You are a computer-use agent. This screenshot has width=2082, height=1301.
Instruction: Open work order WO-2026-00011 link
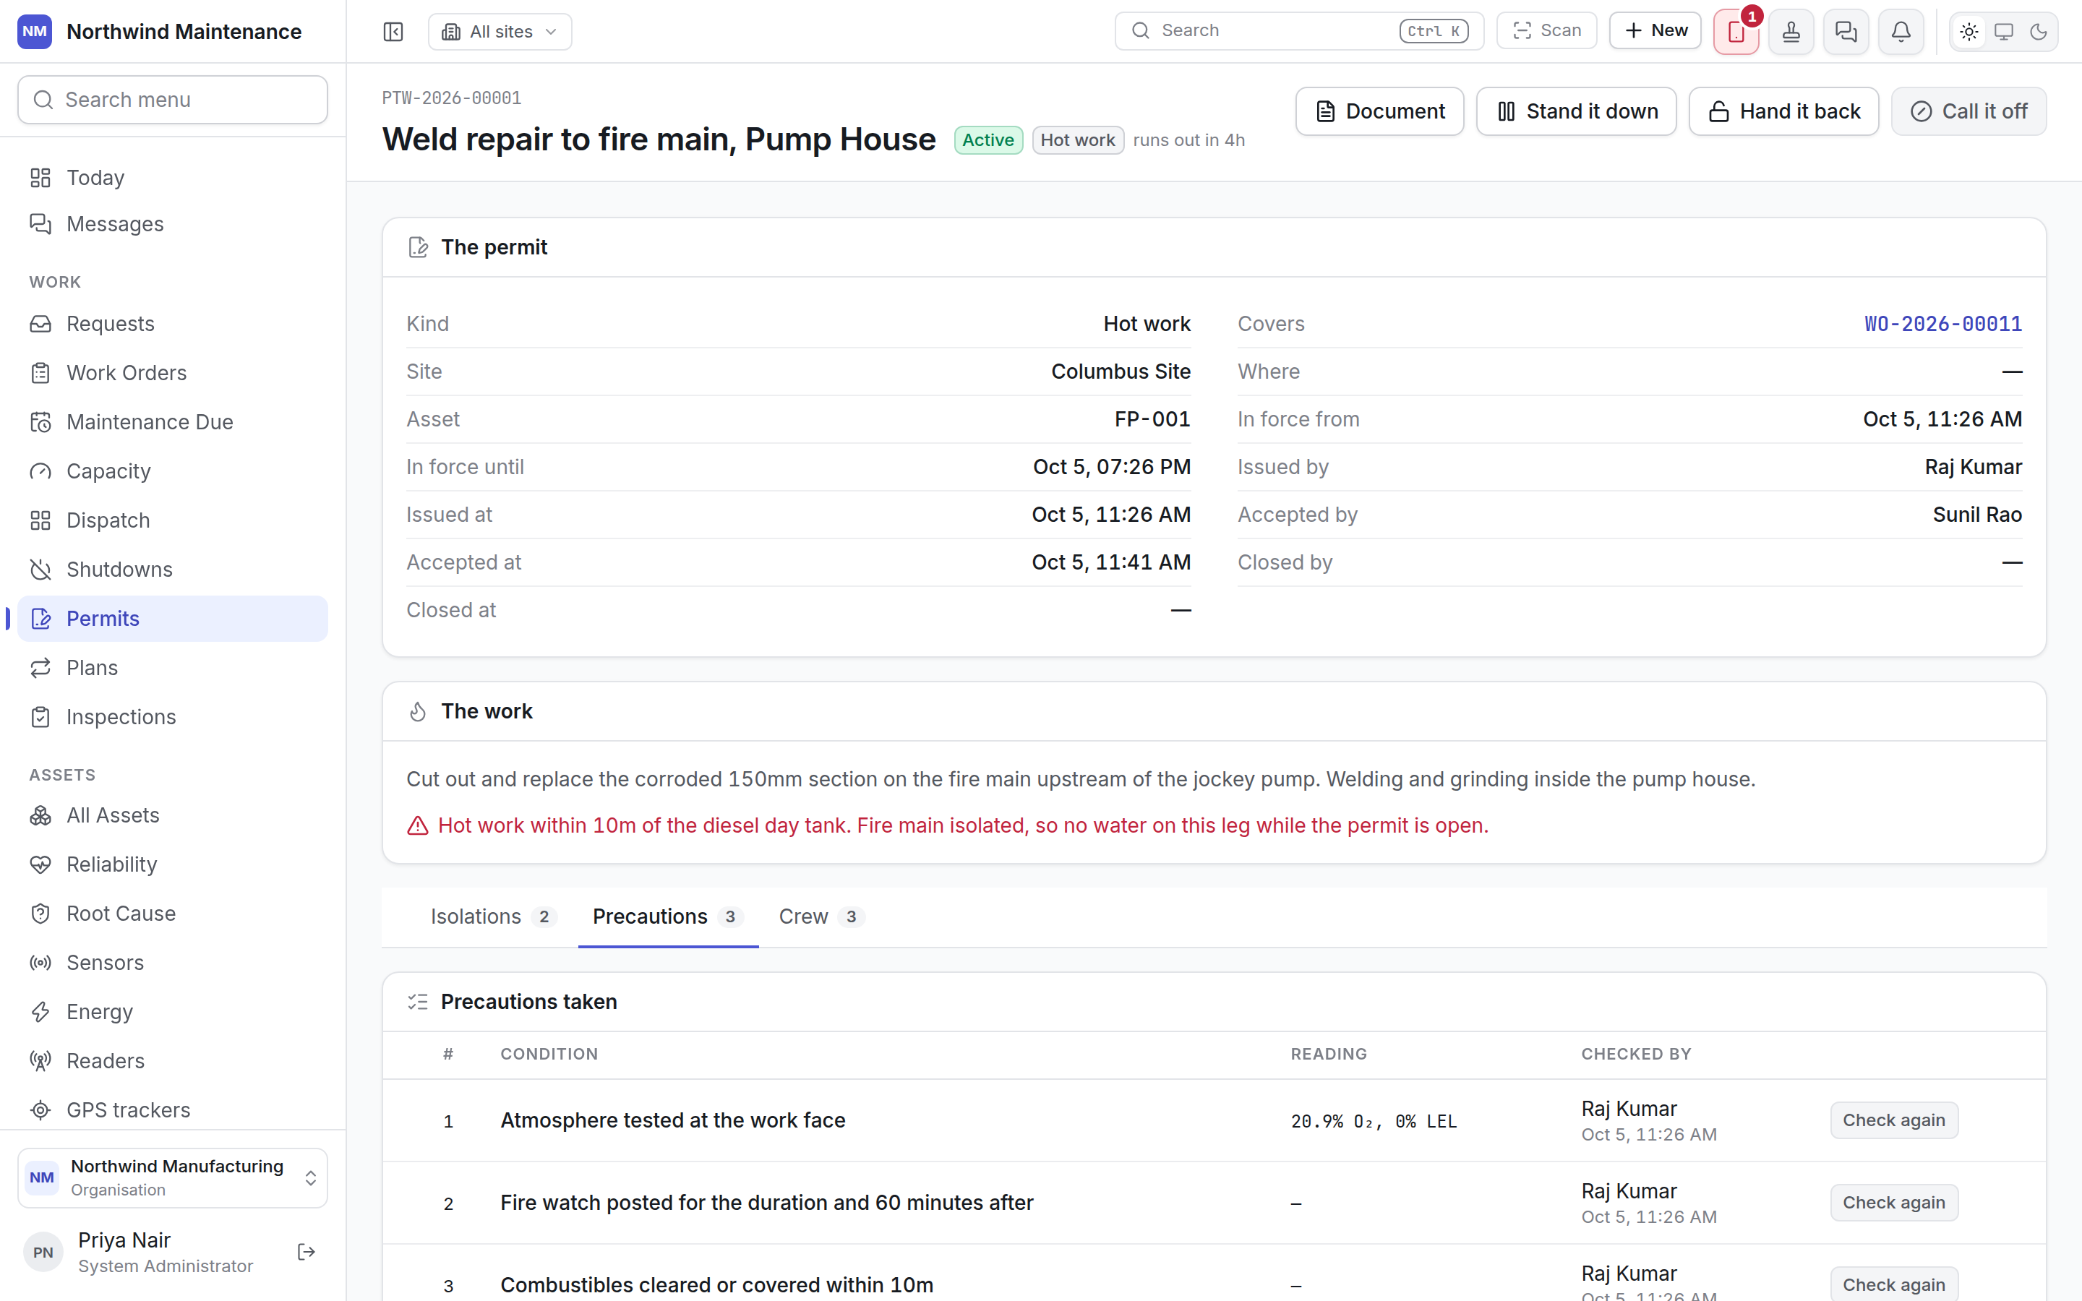pos(1942,325)
